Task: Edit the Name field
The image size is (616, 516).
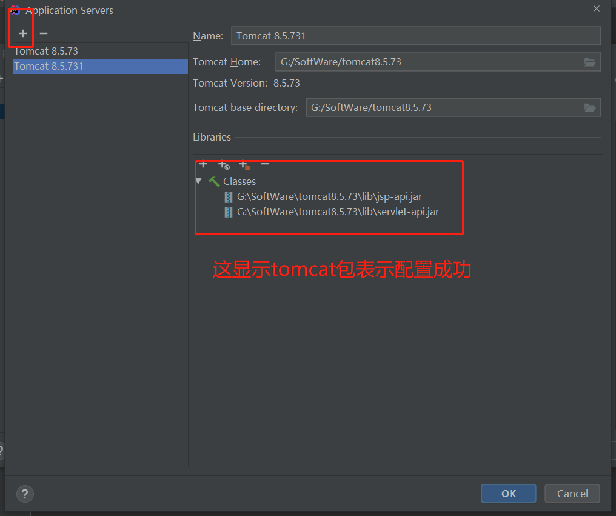Action: click(416, 36)
